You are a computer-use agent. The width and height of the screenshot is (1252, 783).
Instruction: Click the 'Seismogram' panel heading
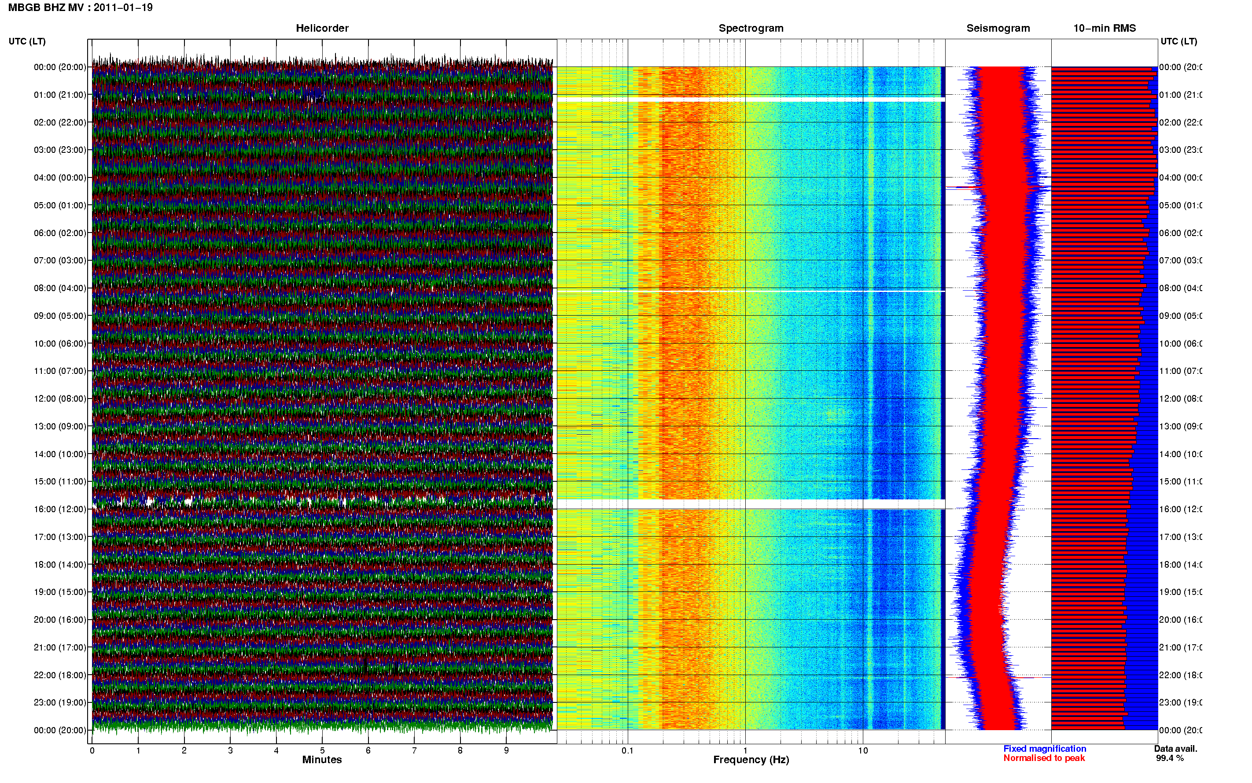[998, 28]
